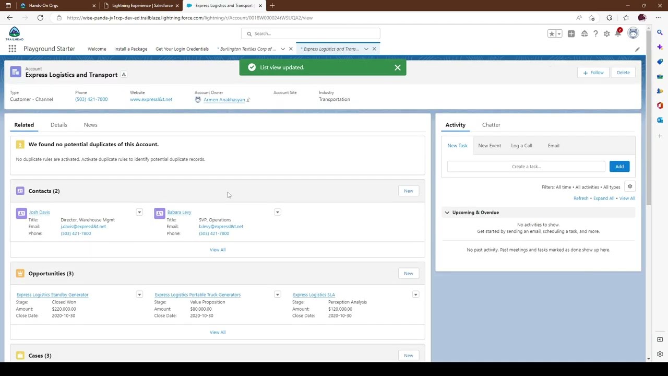This screenshot has width=668, height=376.
Task: Open the App Launcher grid icon
Action: [12, 49]
